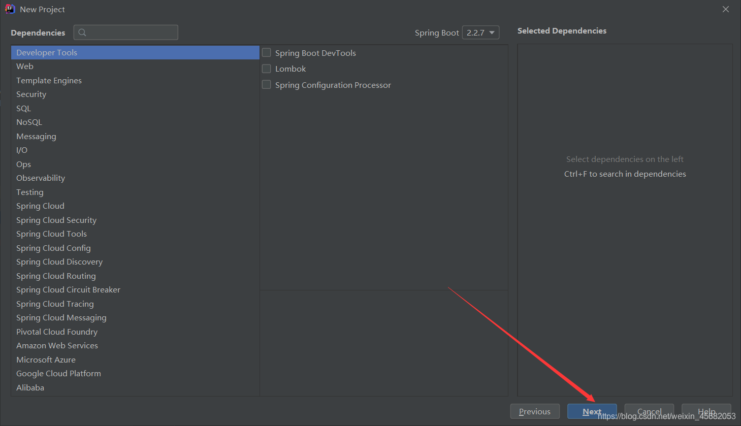This screenshot has height=426, width=741.
Task: Click the IntelliJ IDEA logo in title bar
Action: (10, 9)
